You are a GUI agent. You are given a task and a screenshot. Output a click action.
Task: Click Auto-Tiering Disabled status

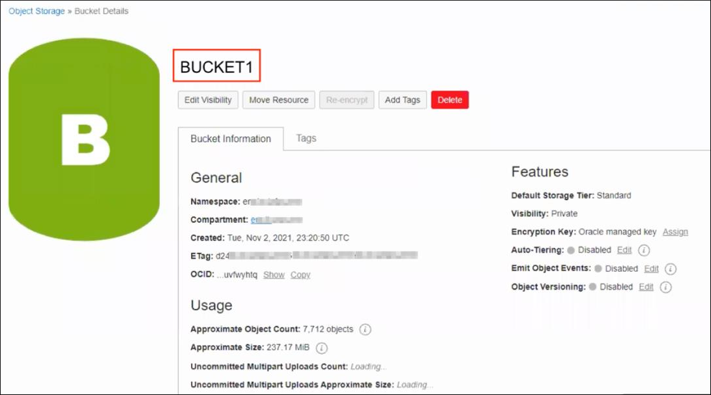589,250
